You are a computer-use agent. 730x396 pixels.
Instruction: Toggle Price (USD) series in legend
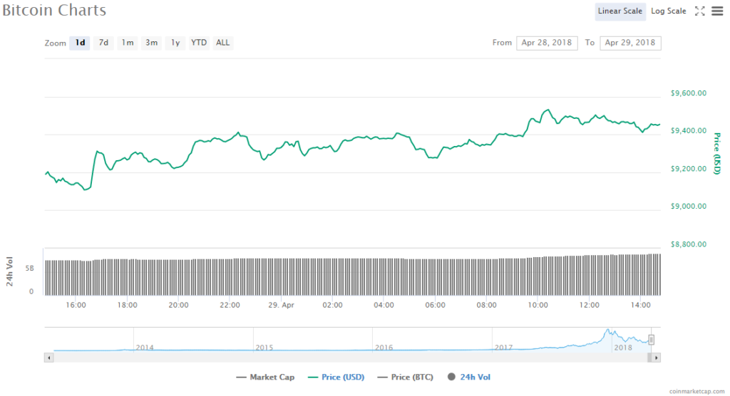pyautogui.click(x=336, y=377)
